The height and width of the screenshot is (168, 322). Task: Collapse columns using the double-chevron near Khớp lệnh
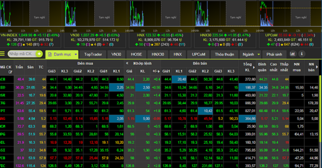[x=127, y=63]
